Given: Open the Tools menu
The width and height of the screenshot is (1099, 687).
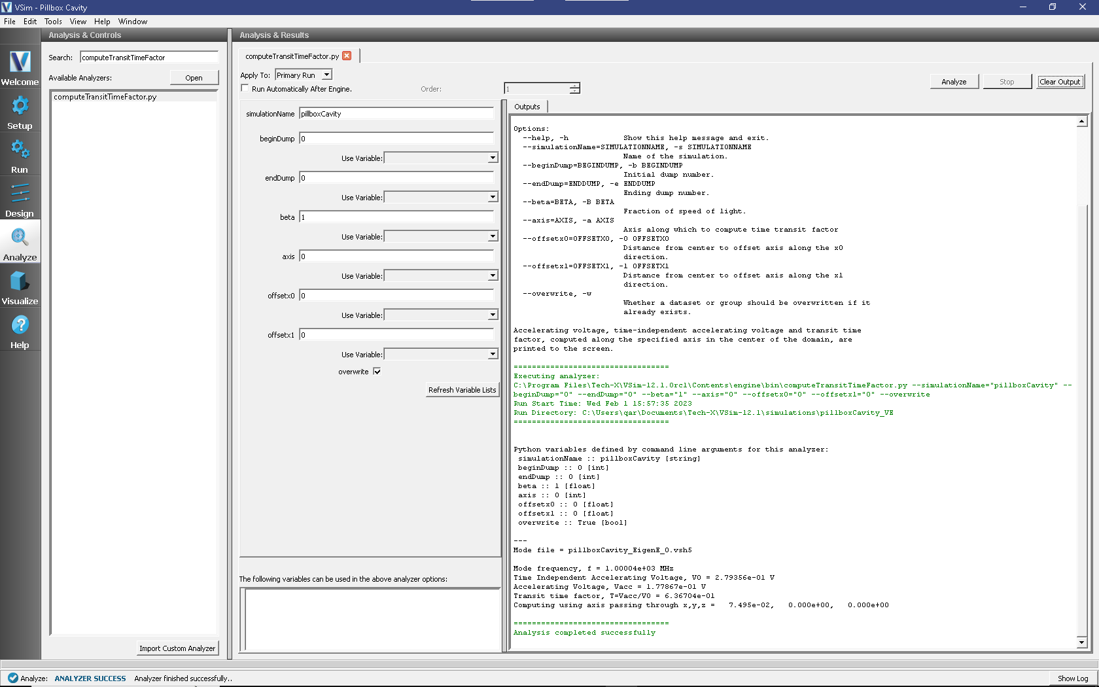Looking at the screenshot, I should pos(53,22).
